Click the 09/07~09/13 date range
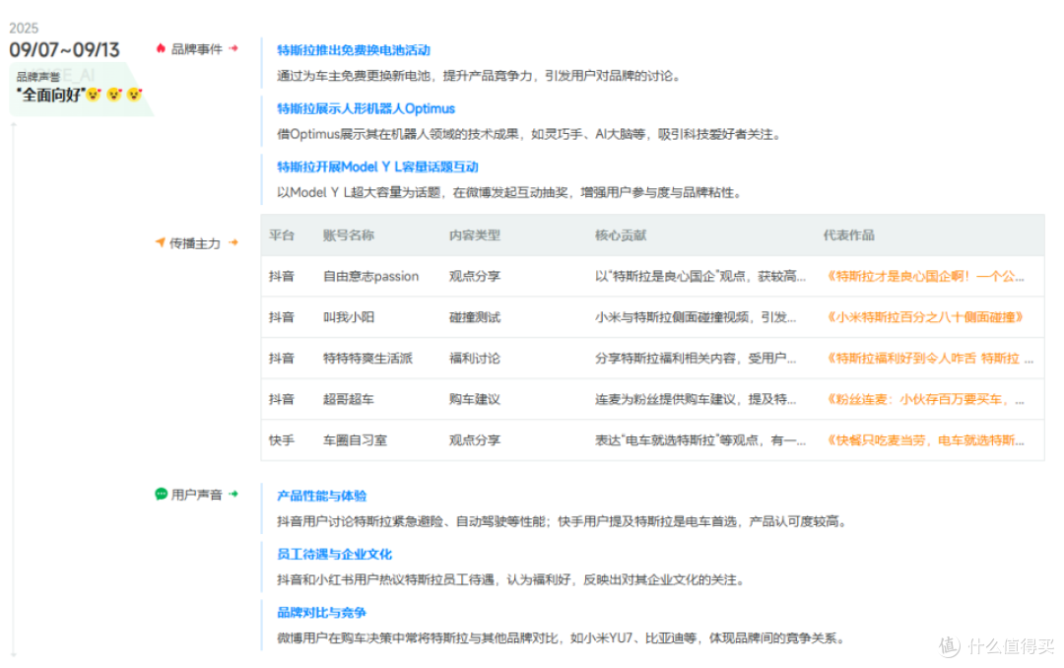Image resolution: width=1064 pixels, height=668 pixels. pos(64,49)
